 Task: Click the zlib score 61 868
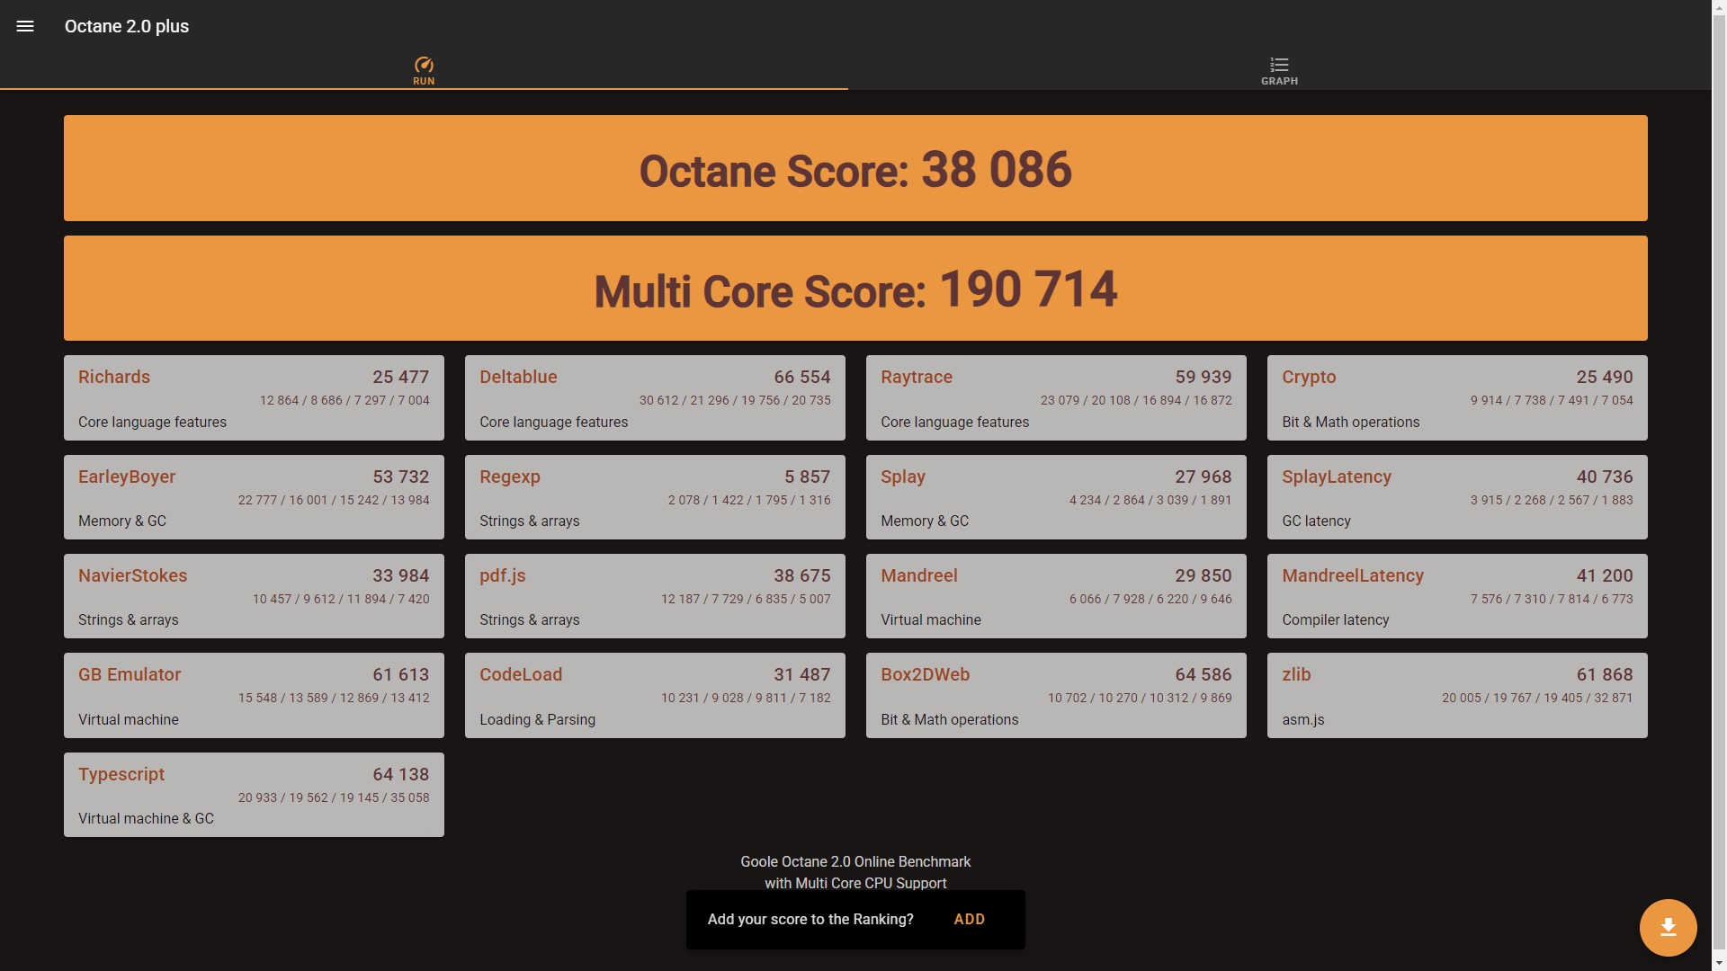pos(1605,674)
